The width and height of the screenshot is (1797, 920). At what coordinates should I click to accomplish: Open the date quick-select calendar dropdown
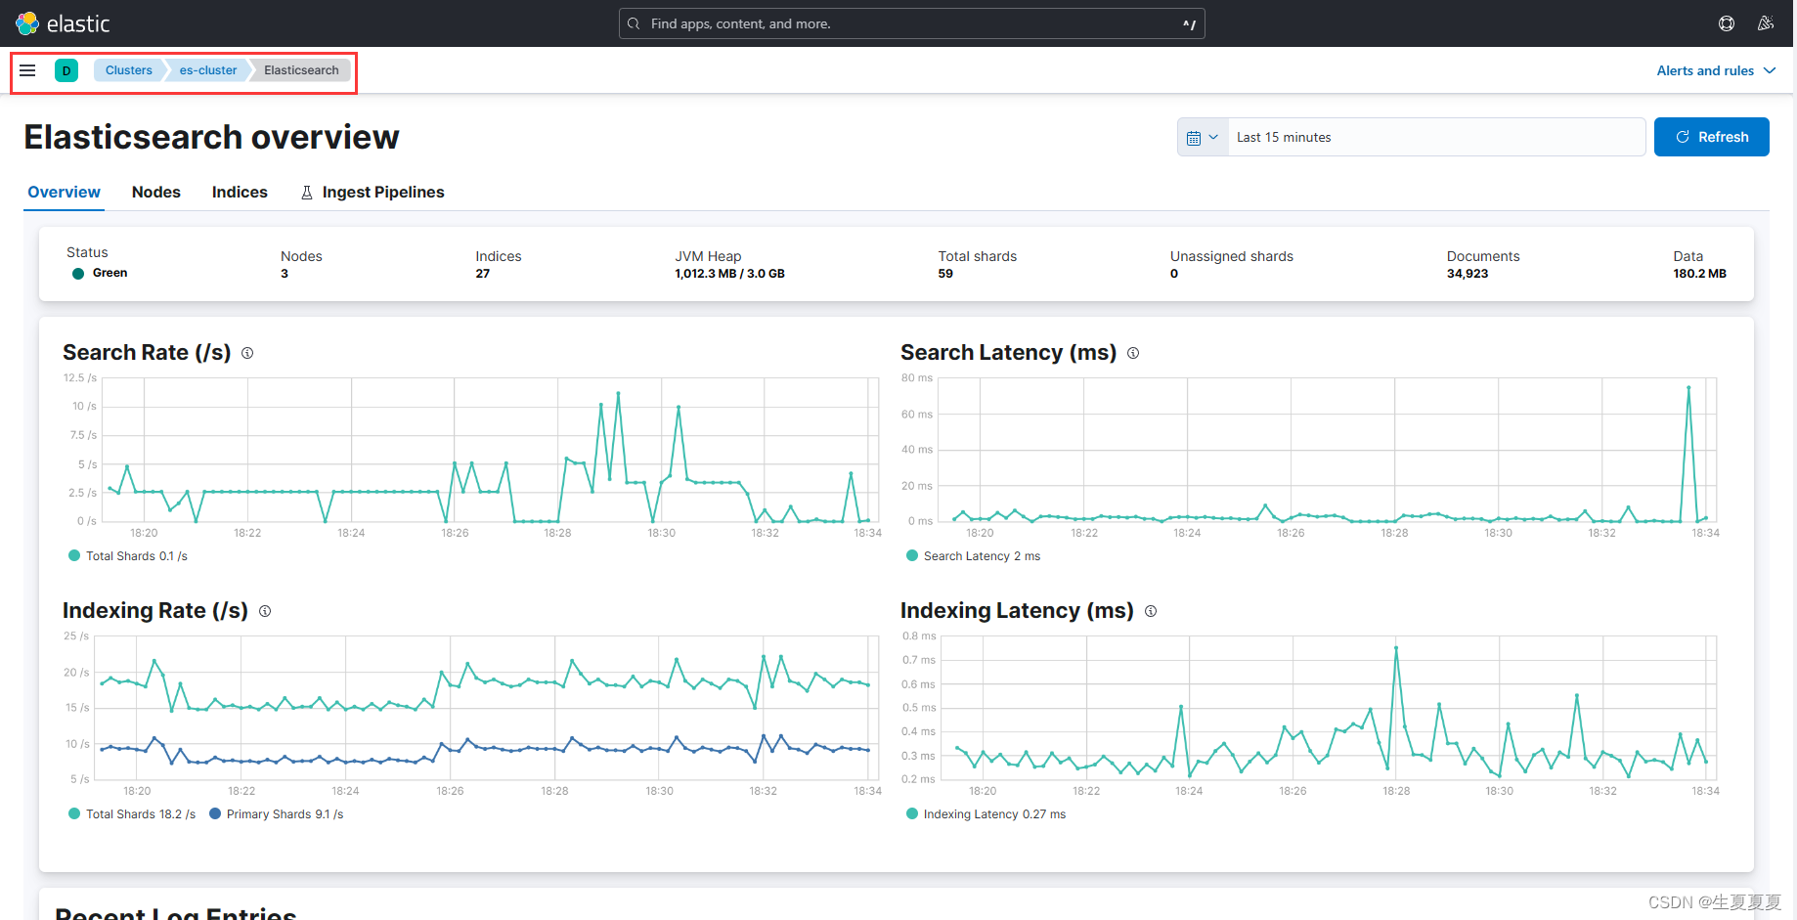point(1203,137)
